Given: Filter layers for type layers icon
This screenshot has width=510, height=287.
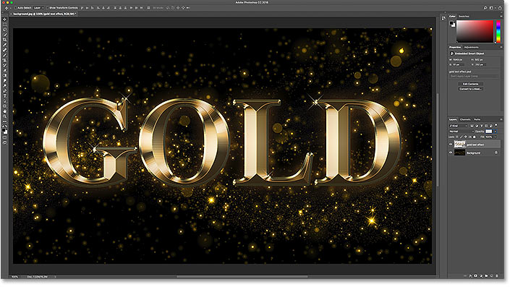Looking at the screenshot, I should (482, 126).
